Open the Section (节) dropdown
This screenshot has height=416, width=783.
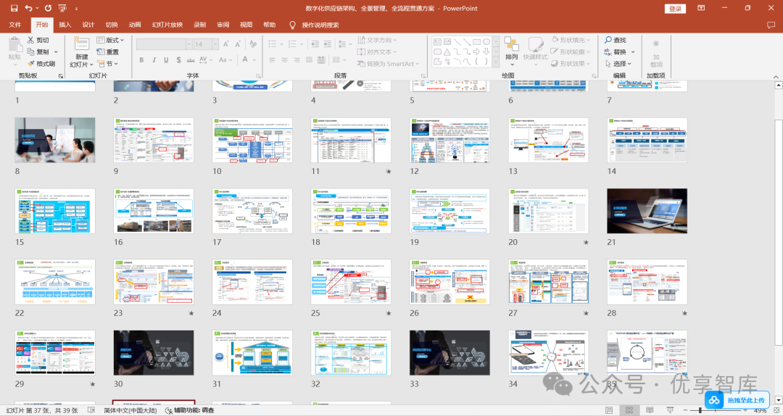(108, 64)
